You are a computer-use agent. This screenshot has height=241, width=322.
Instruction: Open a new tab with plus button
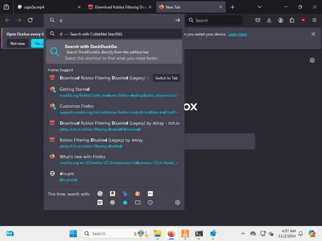click(x=232, y=7)
